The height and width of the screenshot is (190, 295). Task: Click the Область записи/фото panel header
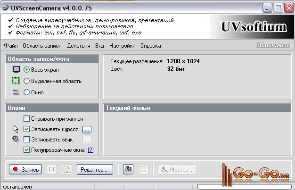(52, 59)
